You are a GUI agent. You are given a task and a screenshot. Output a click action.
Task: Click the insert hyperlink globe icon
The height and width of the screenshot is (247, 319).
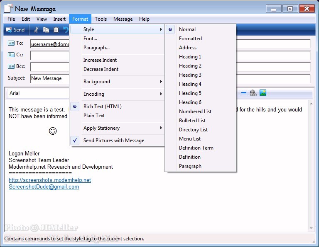[253, 93]
